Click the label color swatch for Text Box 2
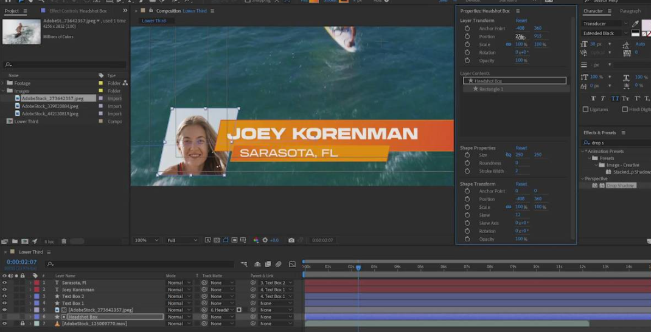651x332 pixels. click(x=37, y=296)
